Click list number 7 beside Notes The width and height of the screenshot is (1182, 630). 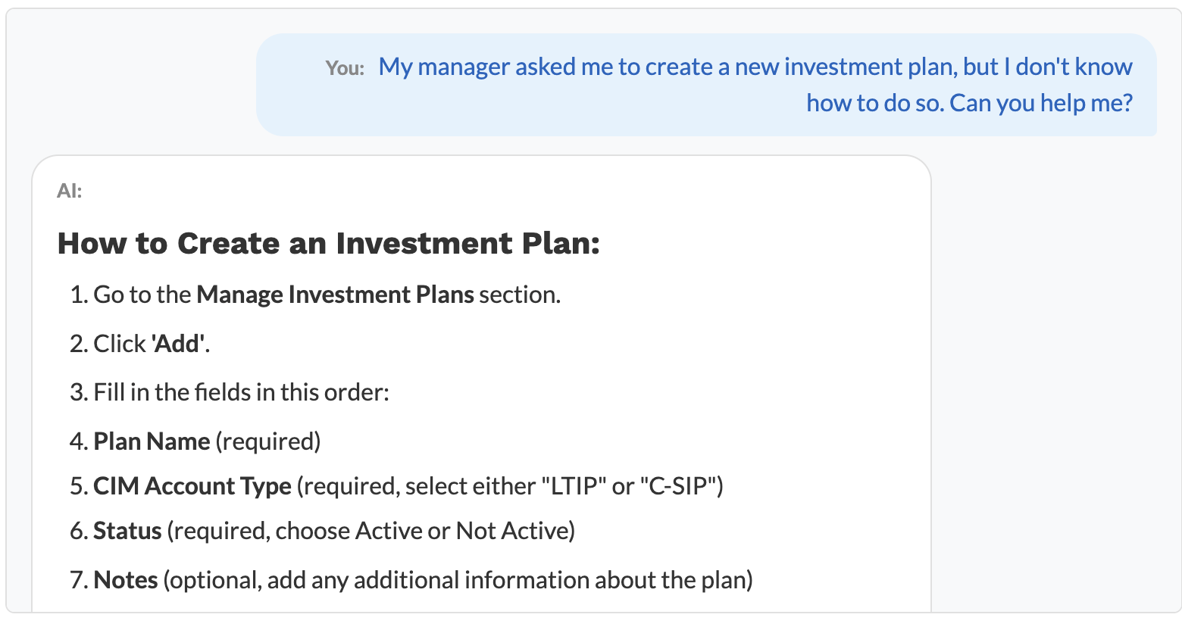[x=78, y=580]
